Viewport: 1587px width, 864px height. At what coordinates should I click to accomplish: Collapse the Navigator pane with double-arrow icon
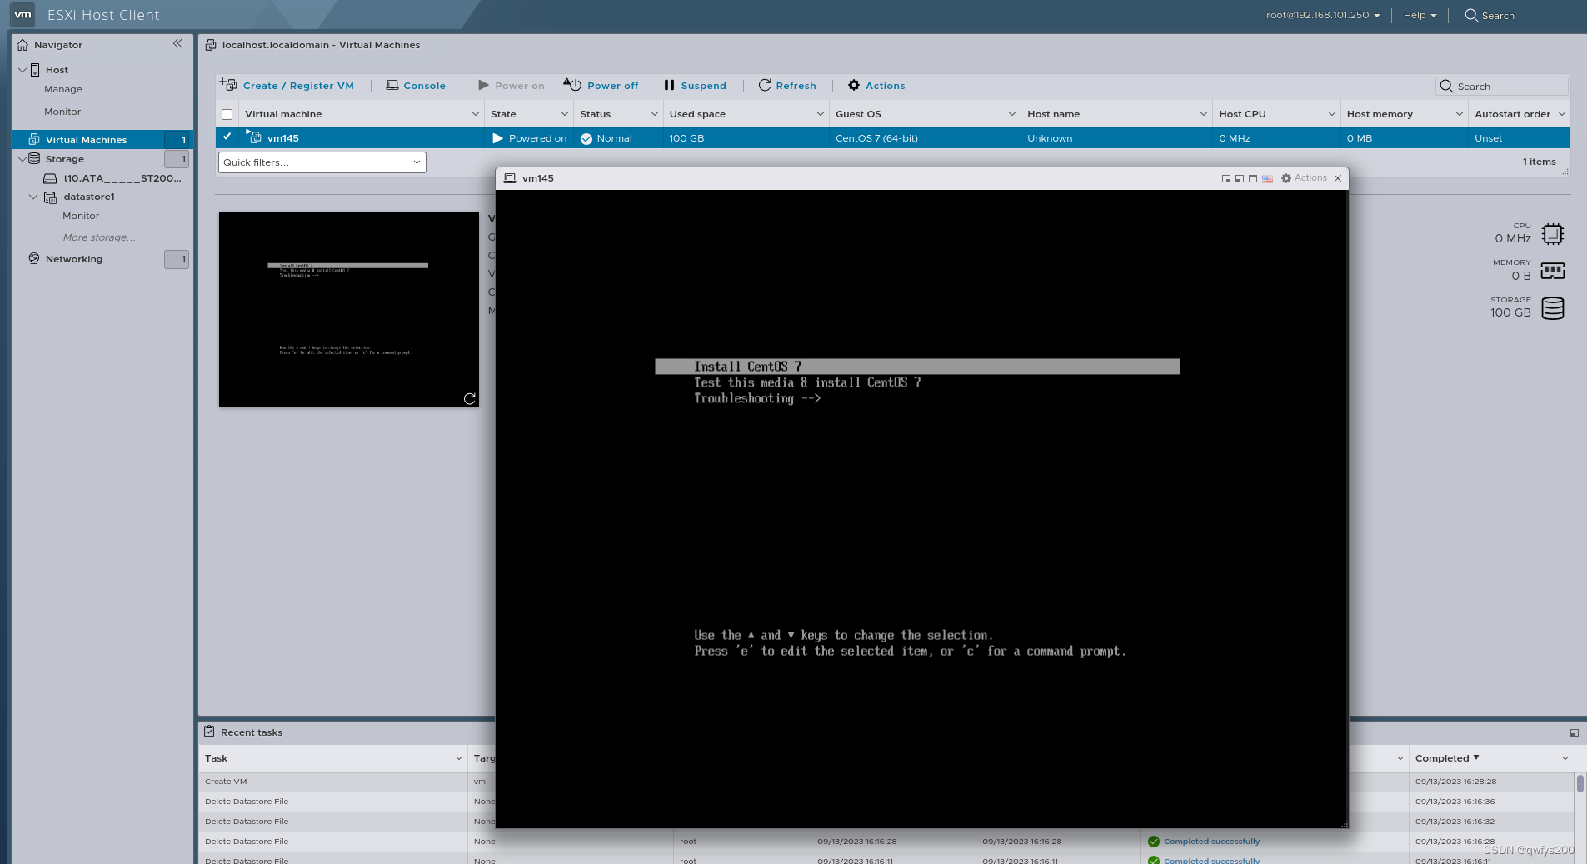tap(177, 43)
